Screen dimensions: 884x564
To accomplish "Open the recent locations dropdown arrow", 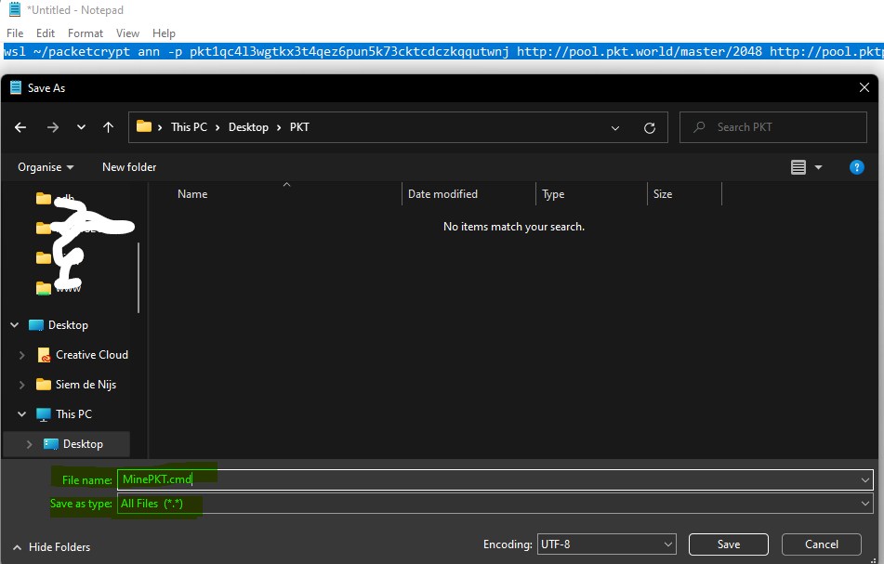I will [81, 127].
